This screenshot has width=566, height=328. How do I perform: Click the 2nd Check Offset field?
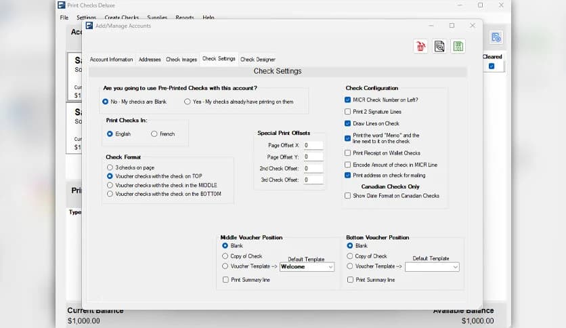[x=313, y=168]
